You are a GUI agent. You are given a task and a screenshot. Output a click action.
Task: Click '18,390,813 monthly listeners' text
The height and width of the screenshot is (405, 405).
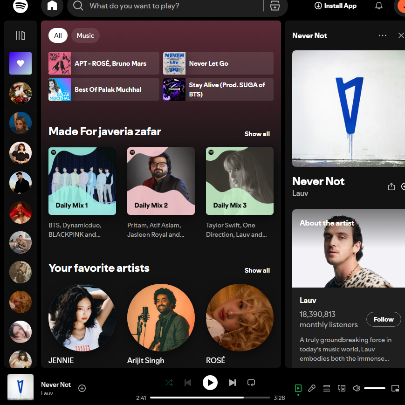pos(329,319)
